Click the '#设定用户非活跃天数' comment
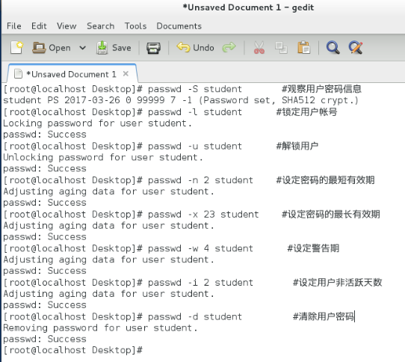The image size is (405, 362). click(x=337, y=283)
